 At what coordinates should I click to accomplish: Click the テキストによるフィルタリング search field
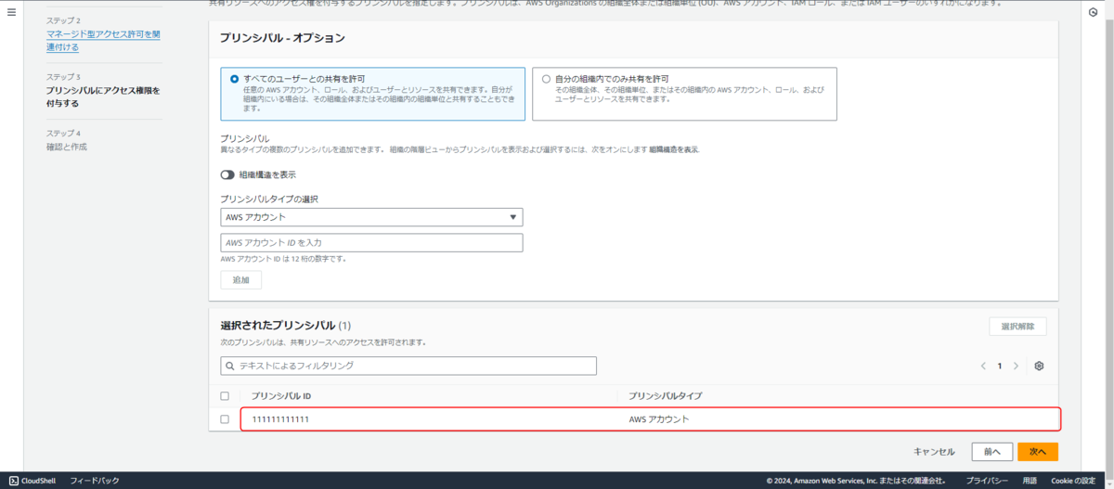coord(408,366)
